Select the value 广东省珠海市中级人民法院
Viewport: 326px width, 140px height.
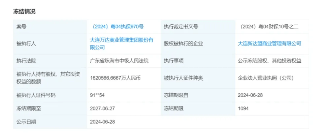(119, 61)
